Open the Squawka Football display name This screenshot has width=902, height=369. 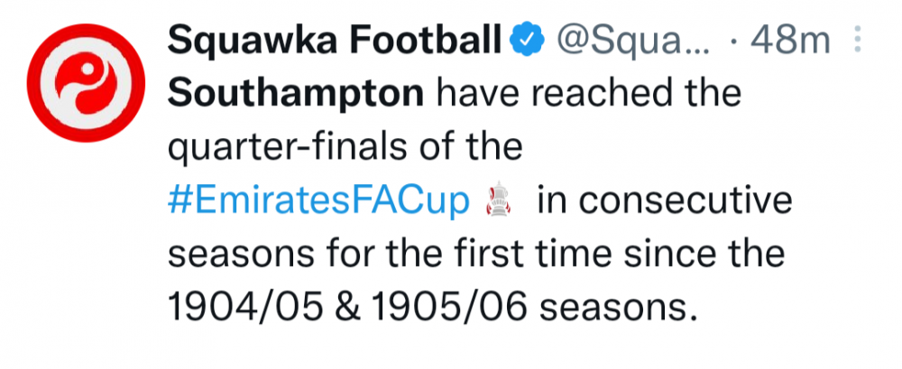pyautogui.click(x=335, y=41)
